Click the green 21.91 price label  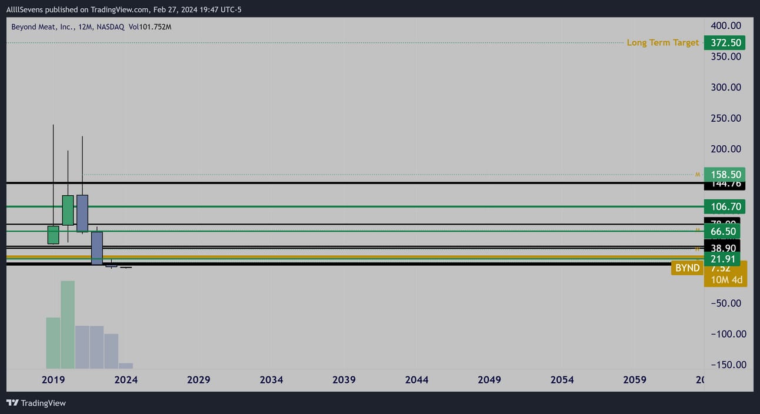(x=722, y=259)
